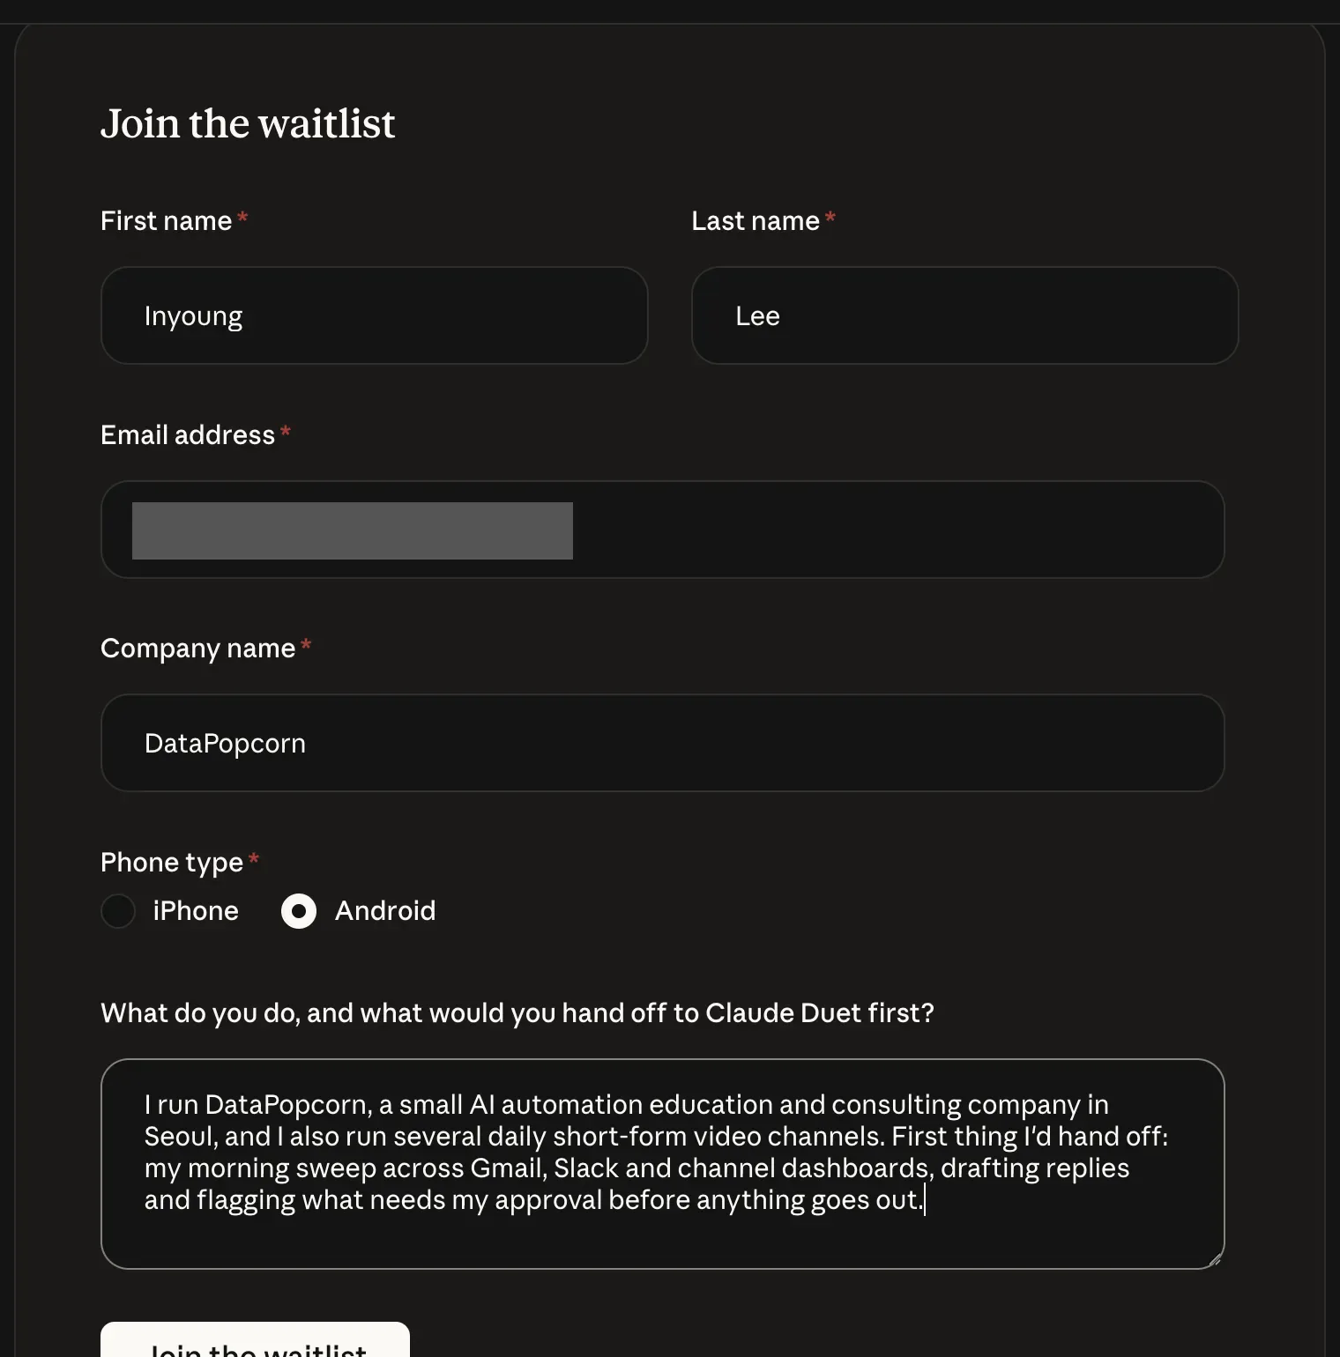Select the iPhone radio button

pos(118,911)
